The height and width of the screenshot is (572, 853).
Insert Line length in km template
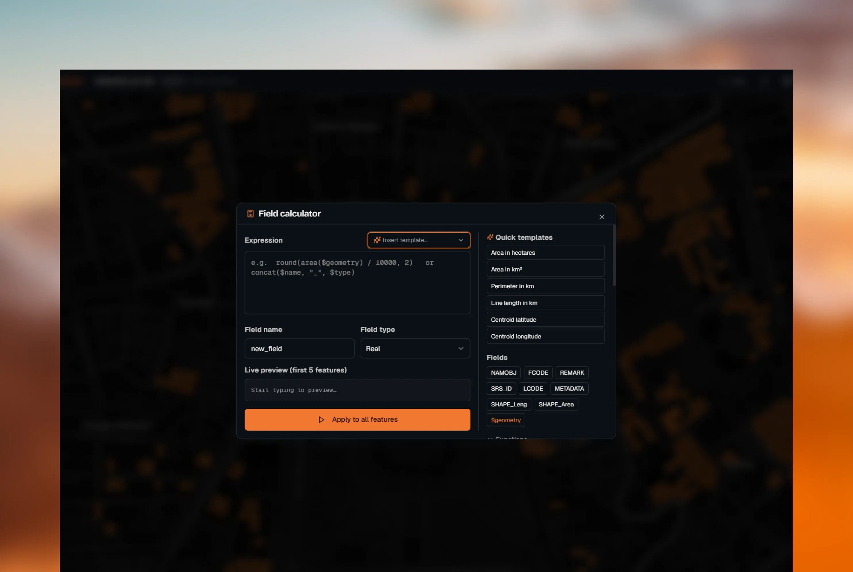545,303
